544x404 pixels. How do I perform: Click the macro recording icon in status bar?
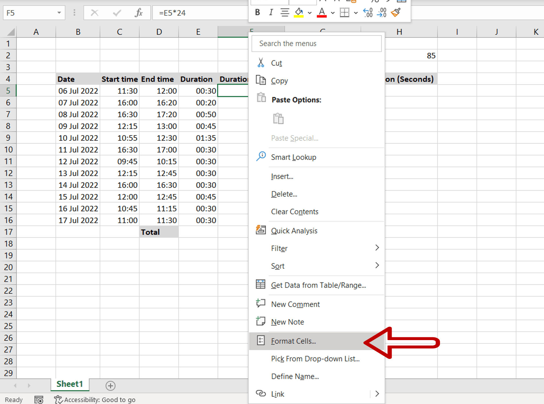pos(39,399)
